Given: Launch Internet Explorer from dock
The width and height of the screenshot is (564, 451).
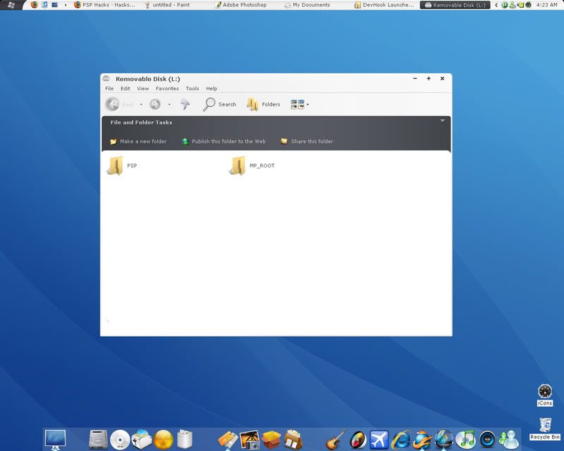Looking at the screenshot, I should pyautogui.click(x=401, y=440).
